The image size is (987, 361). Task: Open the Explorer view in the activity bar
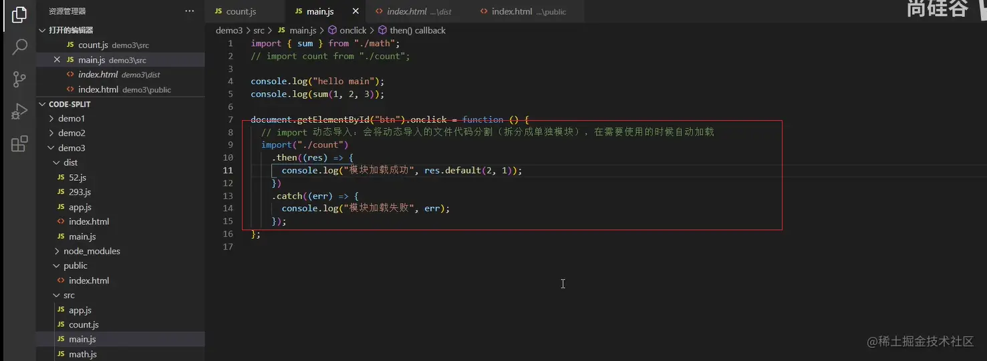click(19, 14)
